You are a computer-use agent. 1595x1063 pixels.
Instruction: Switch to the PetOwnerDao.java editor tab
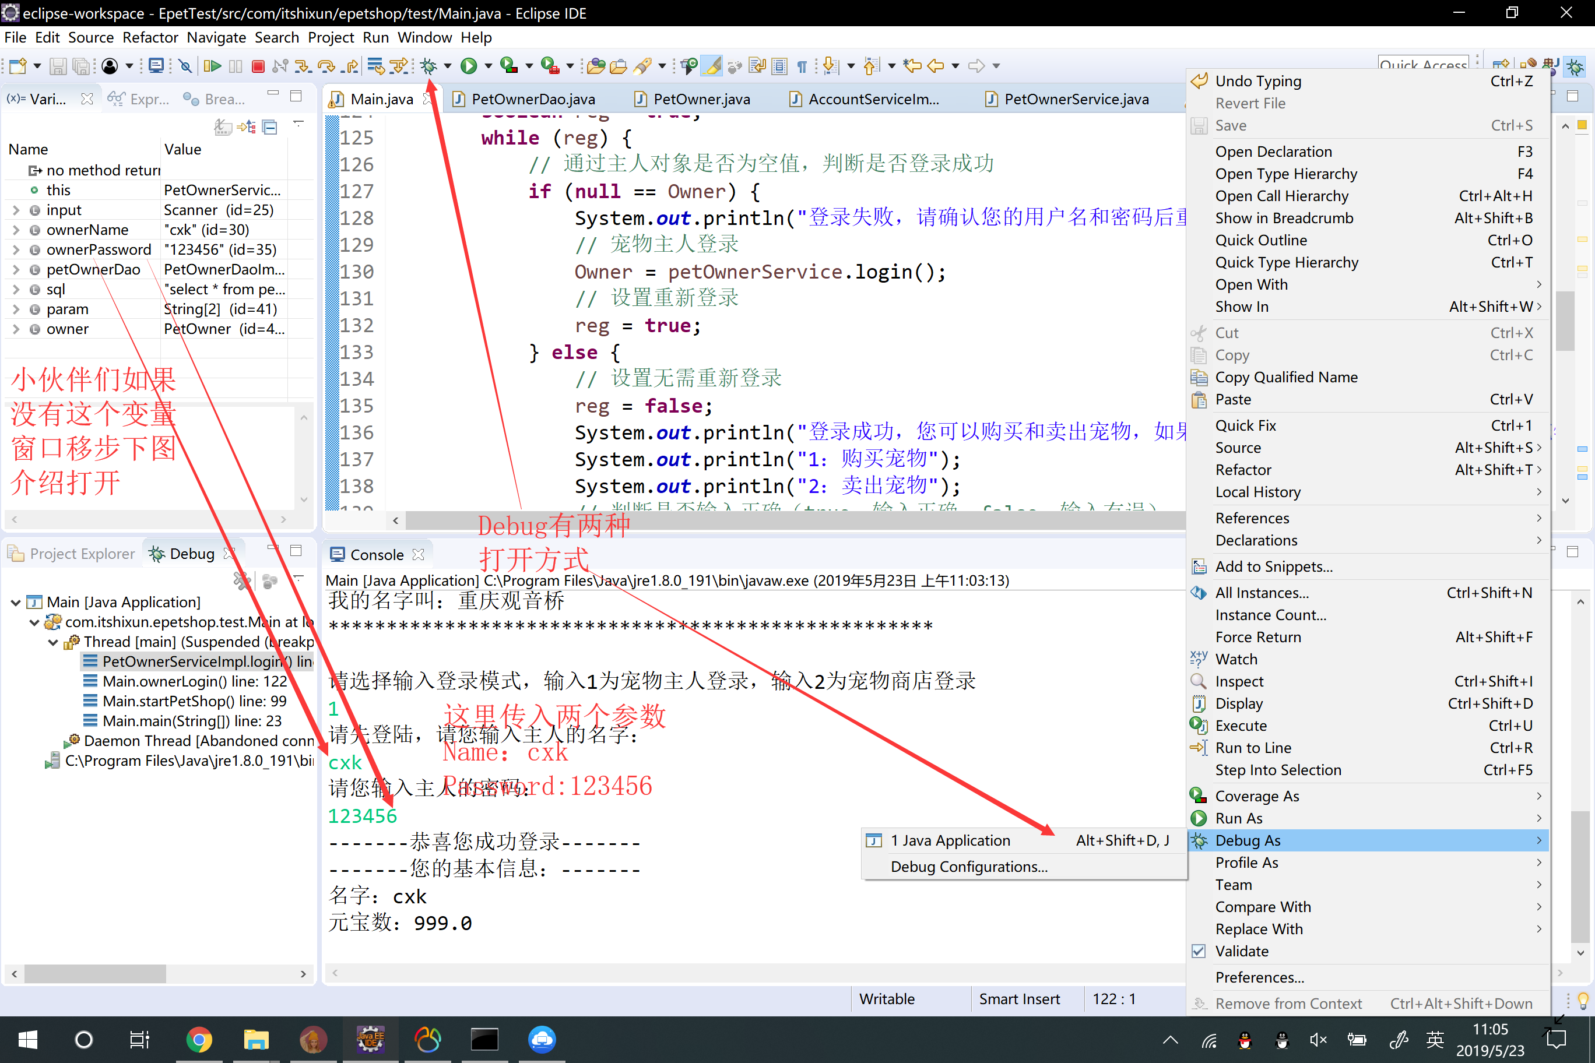click(x=532, y=99)
